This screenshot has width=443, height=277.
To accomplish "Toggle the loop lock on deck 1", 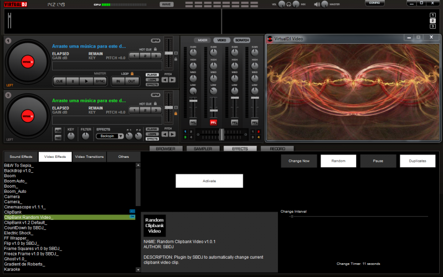I will pyautogui.click(x=132, y=74).
